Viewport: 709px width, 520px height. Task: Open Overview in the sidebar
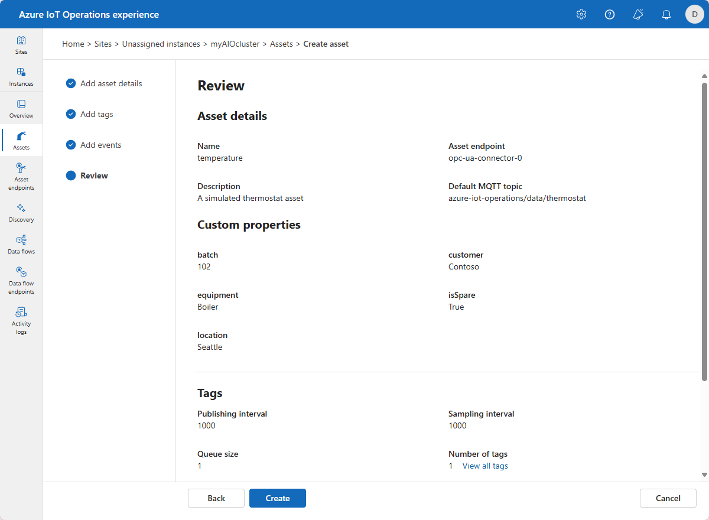21,109
